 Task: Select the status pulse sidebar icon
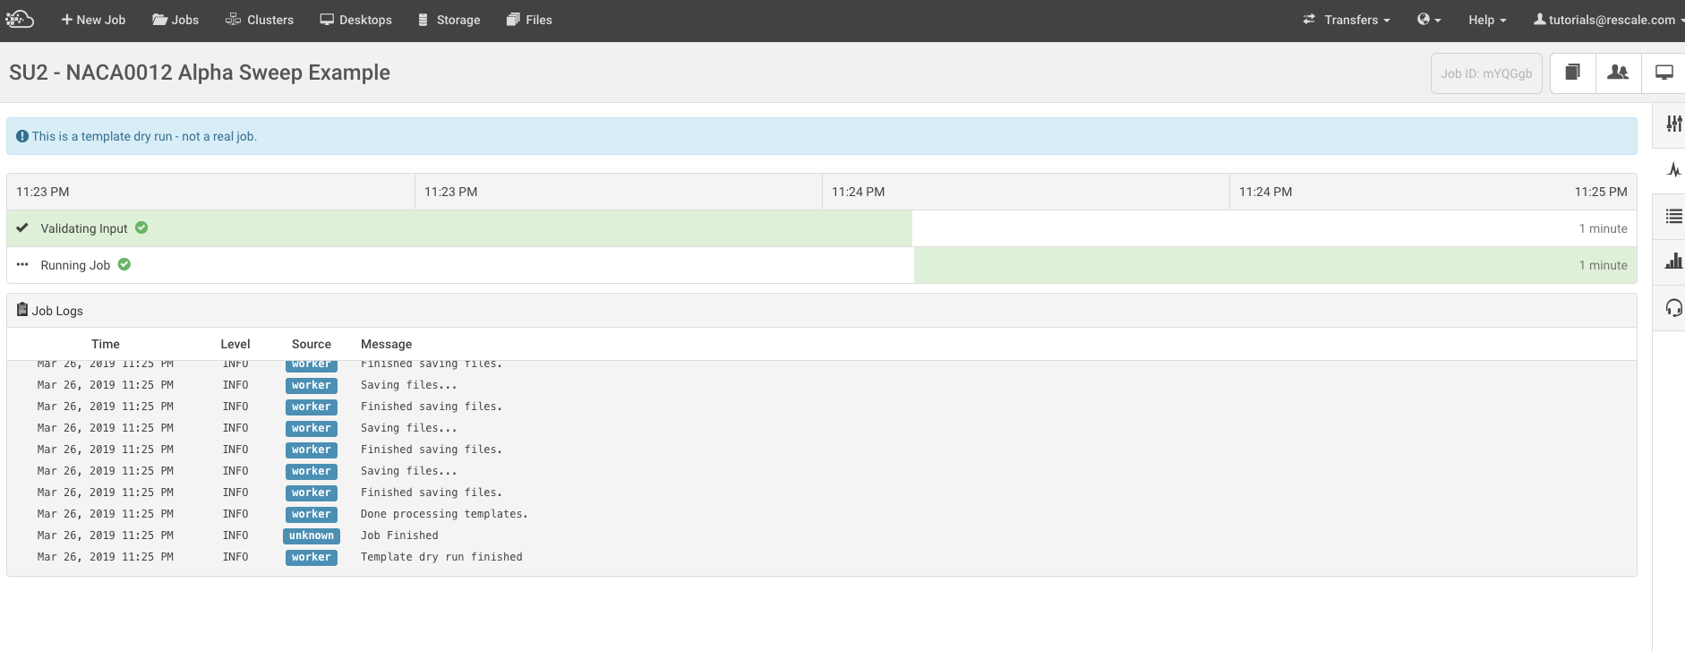(x=1673, y=170)
